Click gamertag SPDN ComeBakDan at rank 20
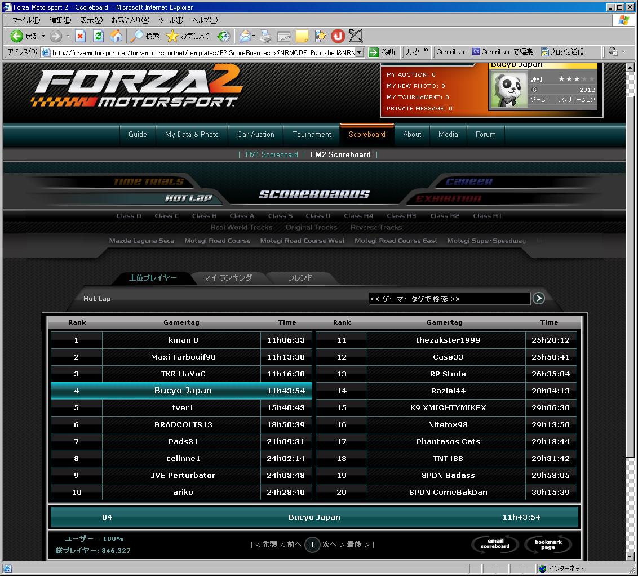Image resolution: width=638 pixels, height=576 pixels. pyautogui.click(x=448, y=492)
